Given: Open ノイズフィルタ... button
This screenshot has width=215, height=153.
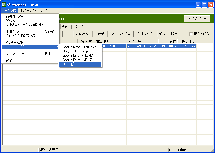Looking at the screenshot, I should 121,34.
